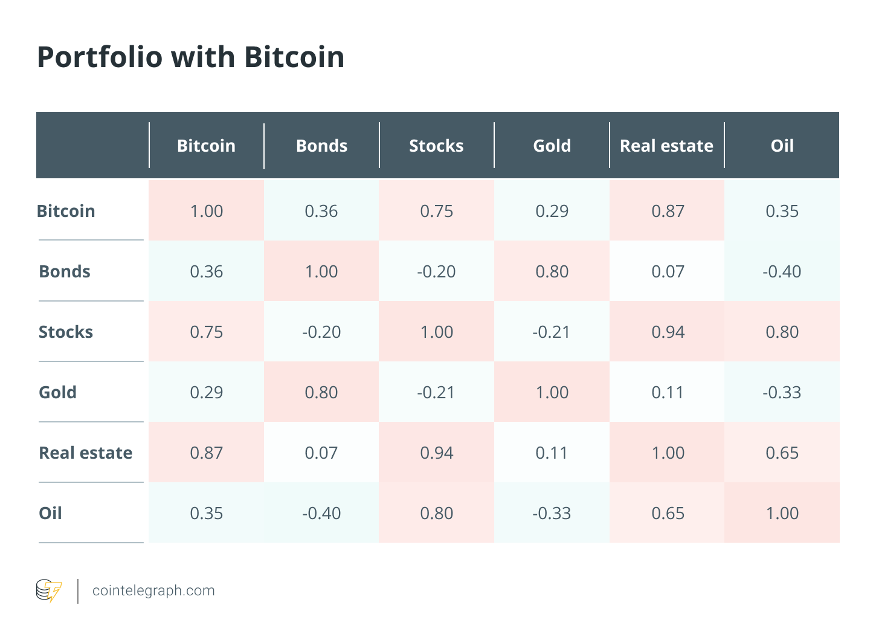
Task: Open the cointelegraph.com link text
Action: click(x=153, y=590)
